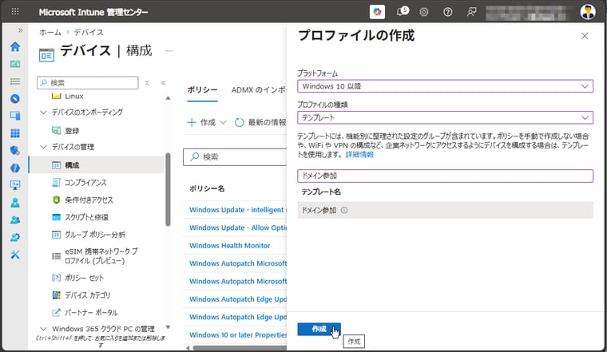Expand the left sidebar with double chevron
Image resolution: width=607 pixels, height=352 pixels.
pyautogui.click(x=20, y=30)
